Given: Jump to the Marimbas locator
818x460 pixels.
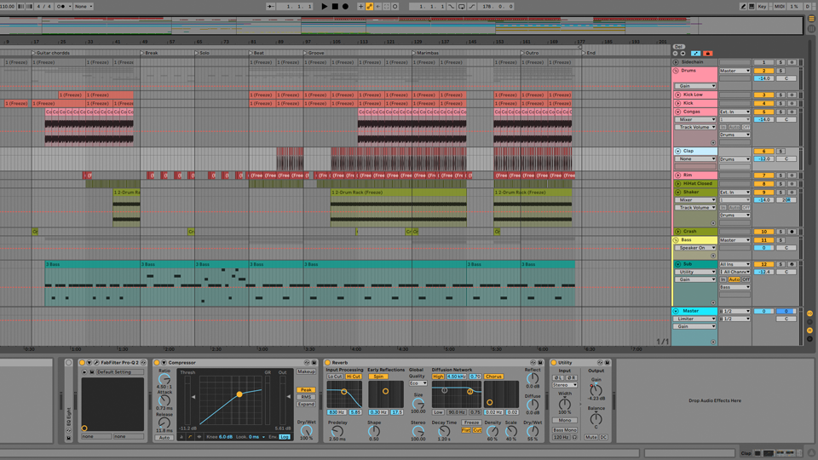Looking at the screenshot, I should pos(425,53).
